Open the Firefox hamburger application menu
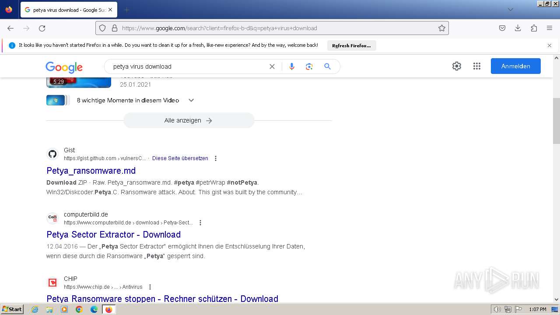Image resolution: width=560 pixels, height=315 pixels. [x=549, y=28]
